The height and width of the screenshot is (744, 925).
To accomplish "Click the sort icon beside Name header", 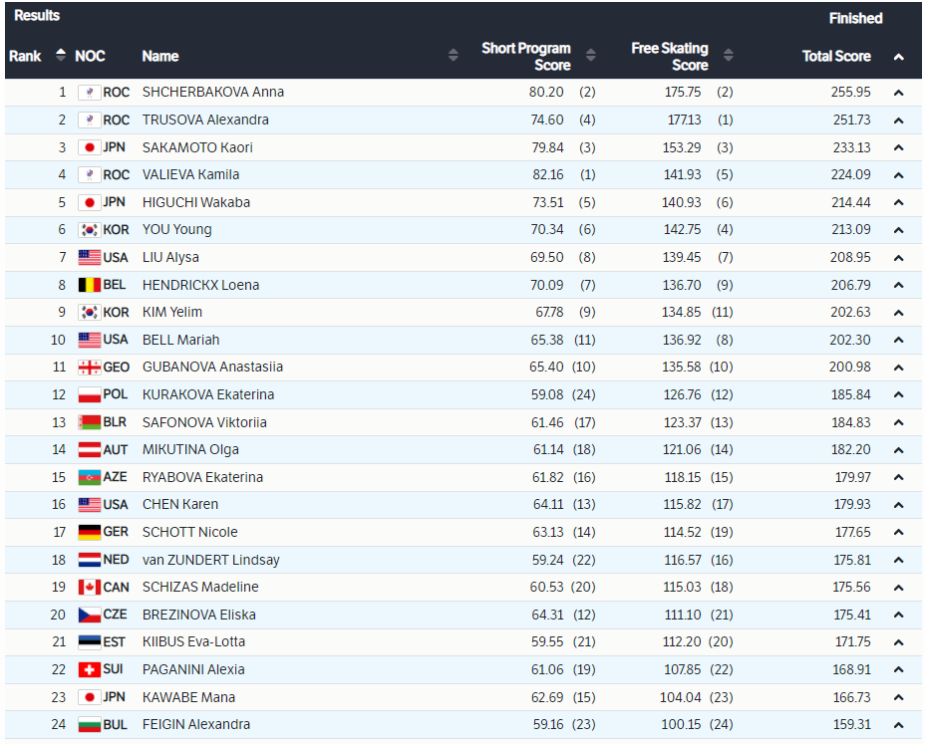I will tap(454, 56).
